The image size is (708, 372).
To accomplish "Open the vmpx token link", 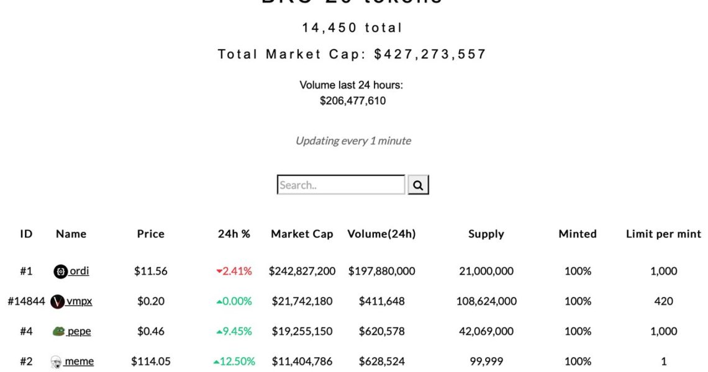I will pyautogui.click(x=79, y=301).
